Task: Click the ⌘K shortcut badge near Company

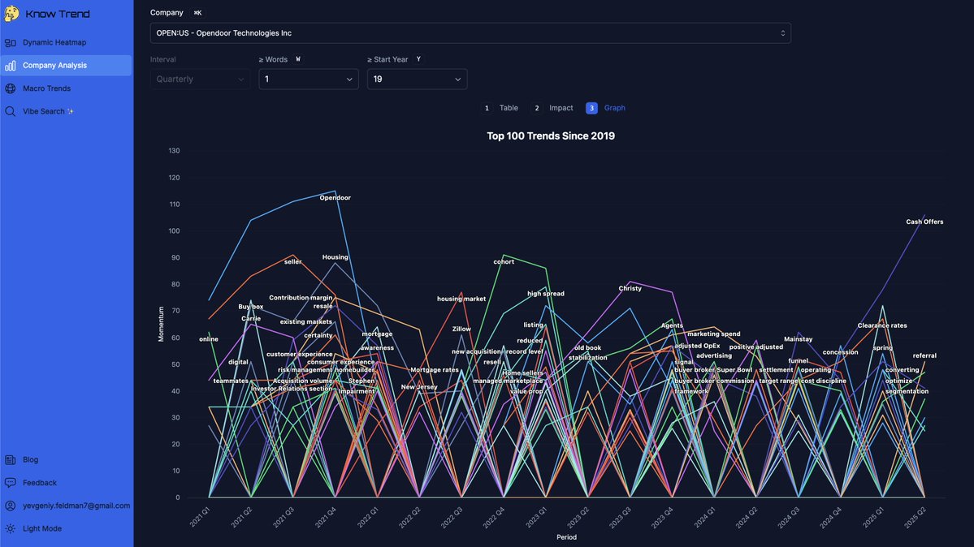Action: coord(197,12)
